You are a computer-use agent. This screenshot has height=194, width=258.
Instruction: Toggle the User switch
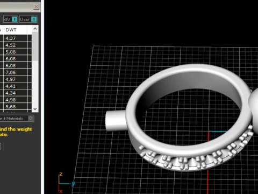(x=28, y=19)
